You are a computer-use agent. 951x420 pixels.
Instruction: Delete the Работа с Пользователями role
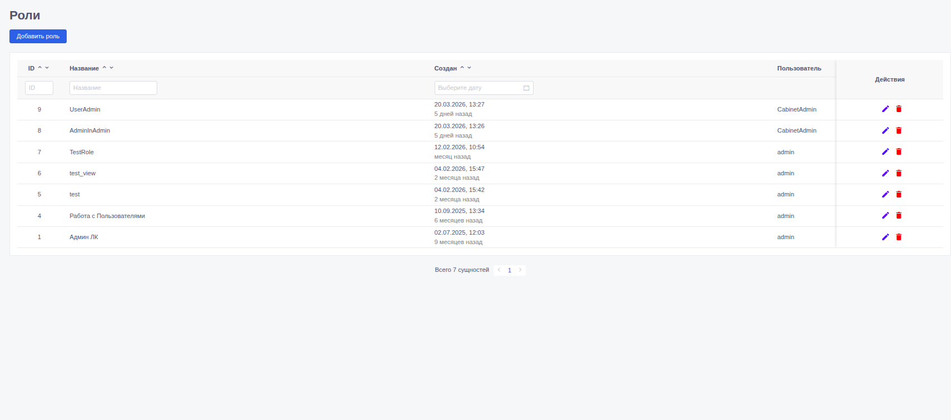pyautogui.click(x=899, y=215)
